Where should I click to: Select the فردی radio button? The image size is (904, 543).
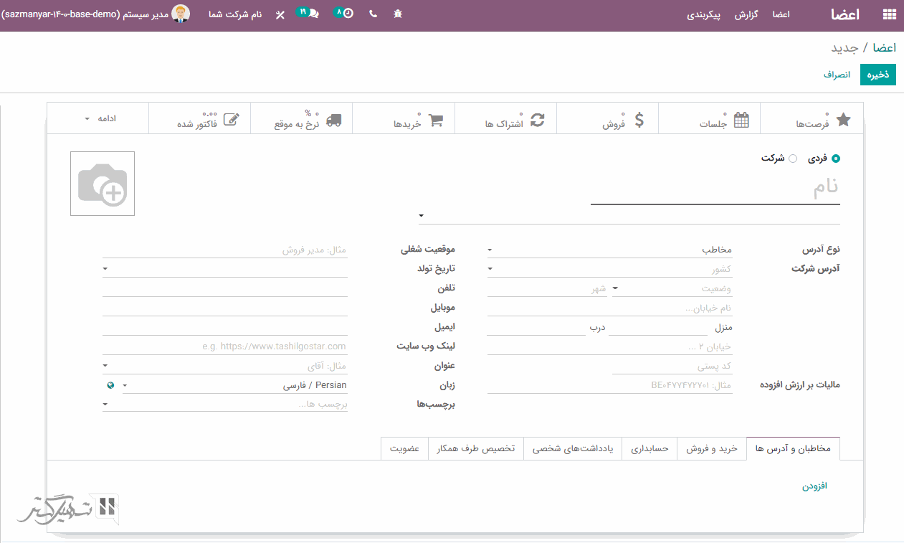coord(835,159)
